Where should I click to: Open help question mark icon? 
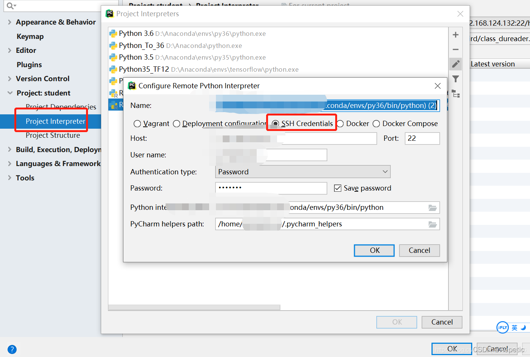click(x=12, y=349)
